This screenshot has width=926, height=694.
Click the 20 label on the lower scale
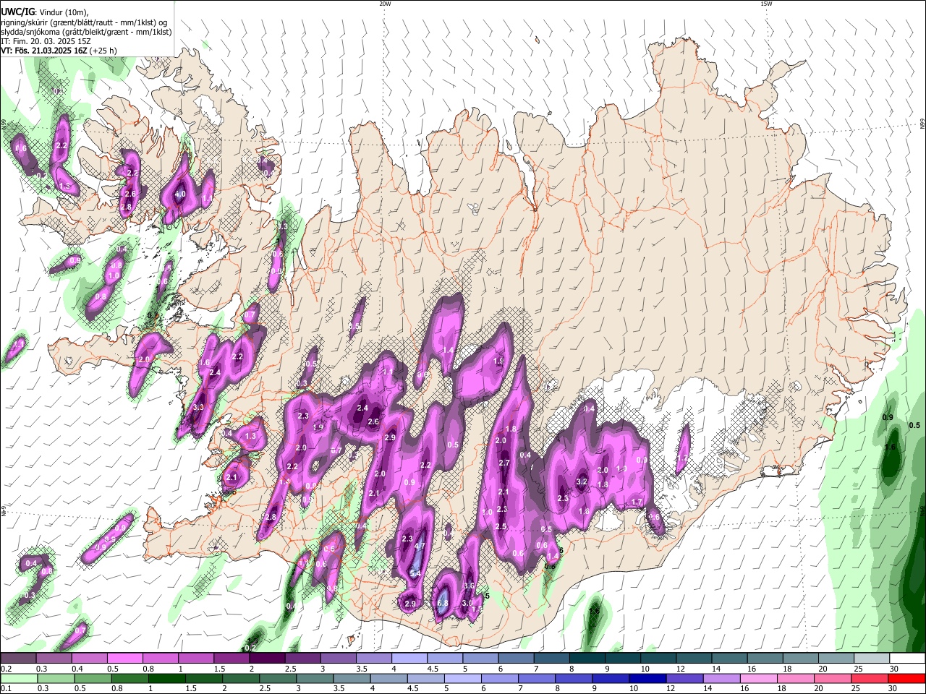(x=819, y=689)
